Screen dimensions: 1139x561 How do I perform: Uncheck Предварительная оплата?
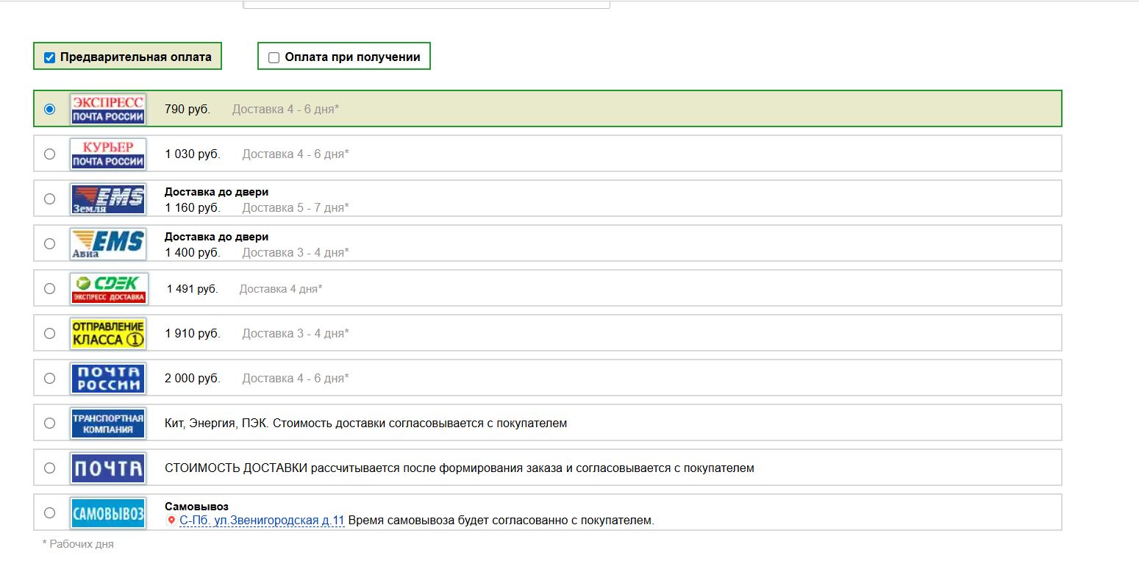[x=49, y=55]
